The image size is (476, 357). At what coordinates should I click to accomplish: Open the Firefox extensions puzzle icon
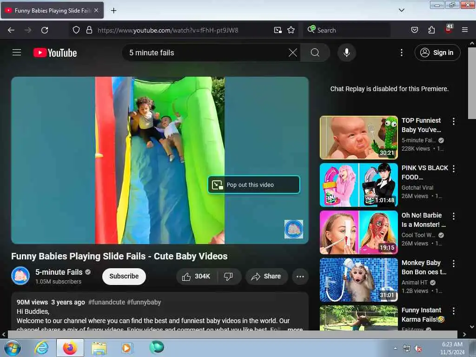click(431, 30)
